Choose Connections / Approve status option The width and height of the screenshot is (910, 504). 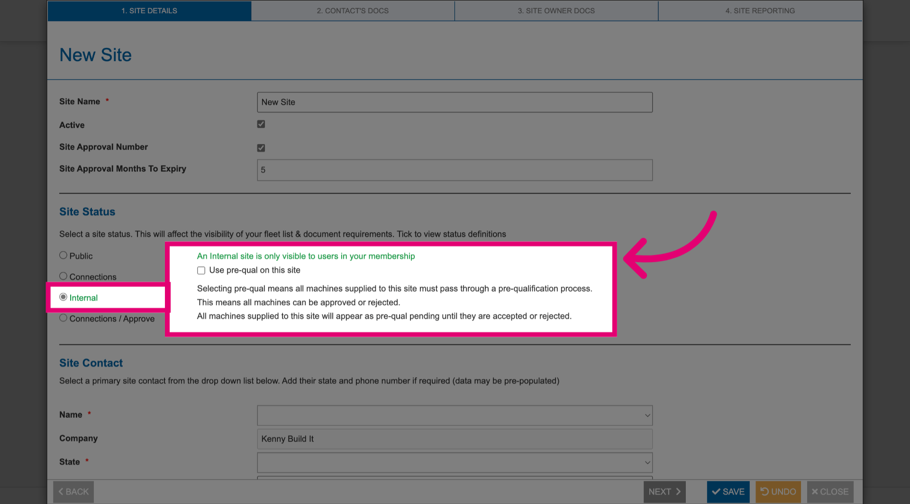pos(63,318)
